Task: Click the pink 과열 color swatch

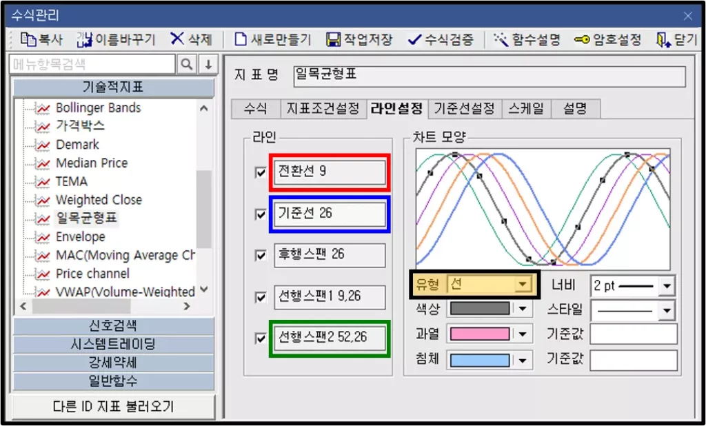Action: (480, 334)
